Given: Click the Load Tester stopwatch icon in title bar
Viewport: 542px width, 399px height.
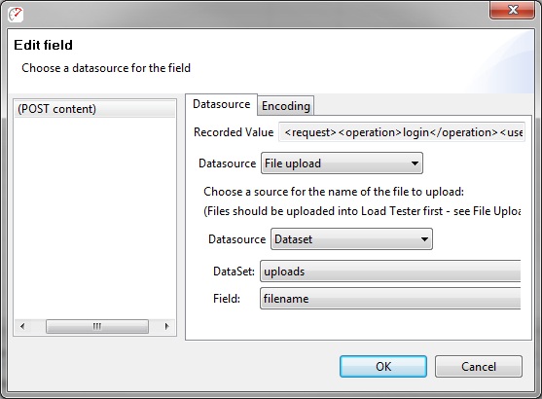Looking at the screenshot, I should pos(16,15).
